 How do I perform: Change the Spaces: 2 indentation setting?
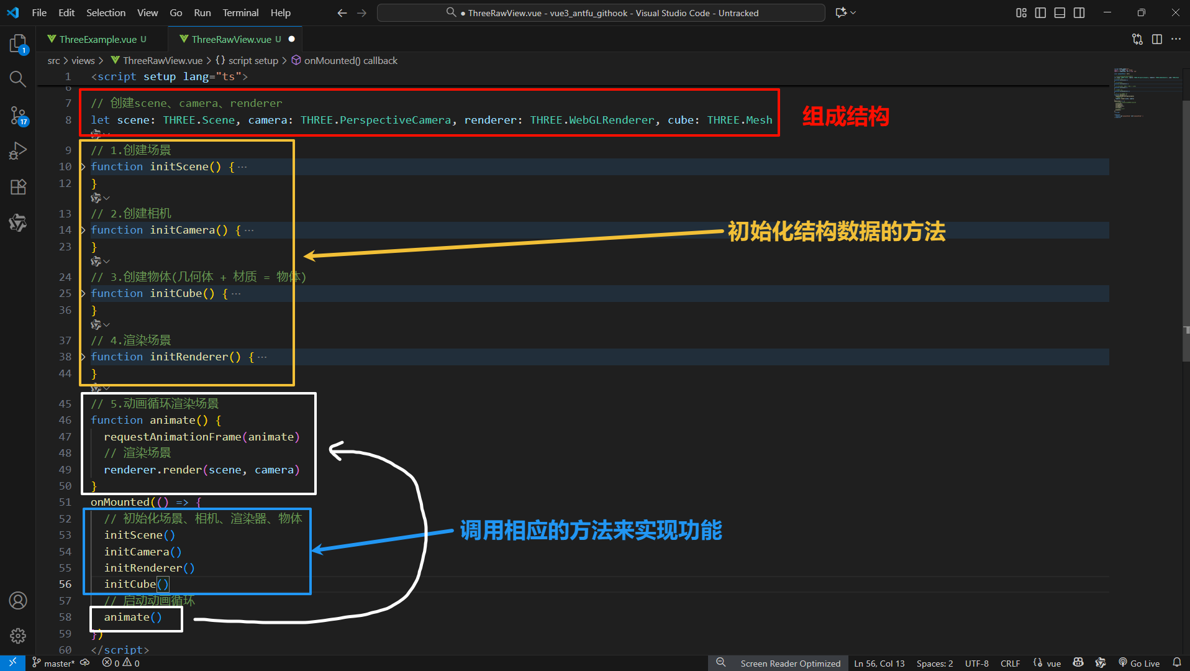(x=935, y=664)
